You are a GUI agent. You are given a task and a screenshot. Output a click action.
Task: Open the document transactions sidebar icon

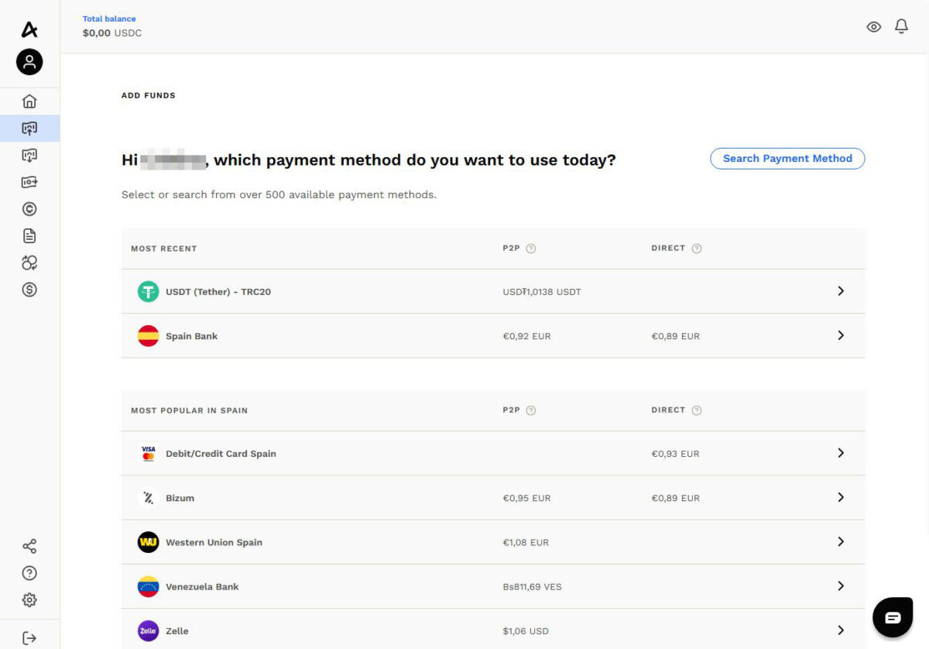(29, 236)
